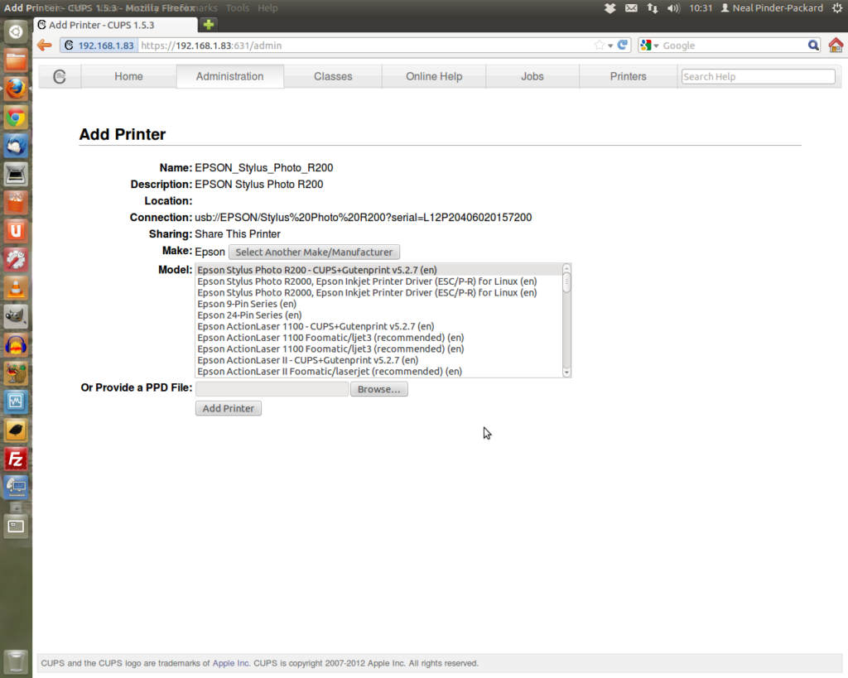Click into the Search Help field
The width and height of the screenshot is (848, 678).
758,77
